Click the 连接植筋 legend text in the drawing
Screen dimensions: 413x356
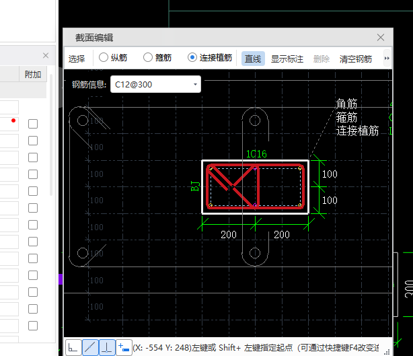click(x=357, y=131)
